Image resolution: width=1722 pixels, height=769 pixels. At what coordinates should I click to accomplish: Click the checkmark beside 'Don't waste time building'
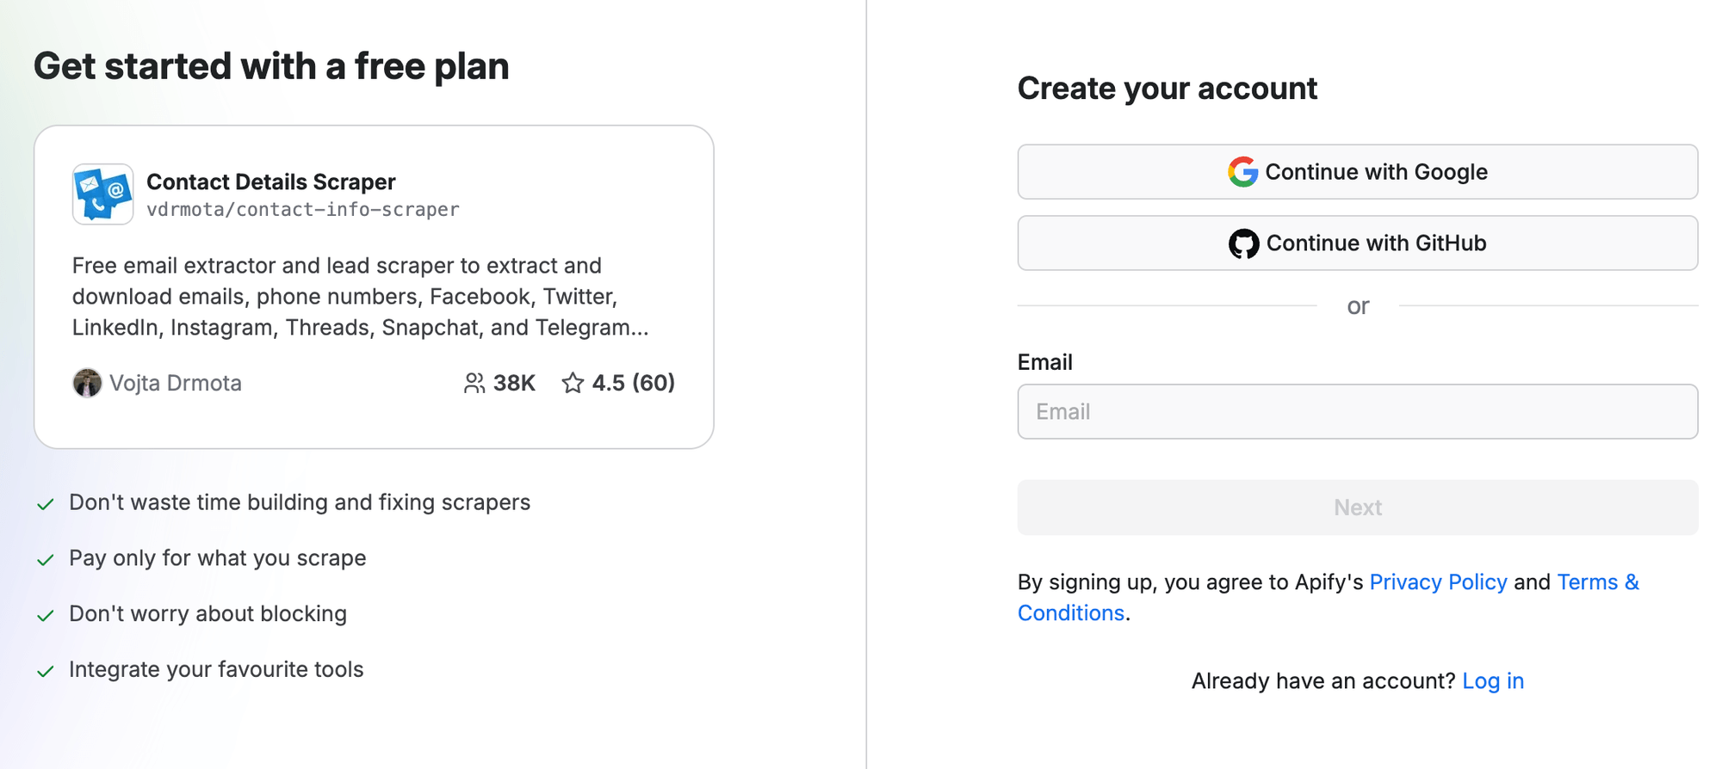[46, 505]
